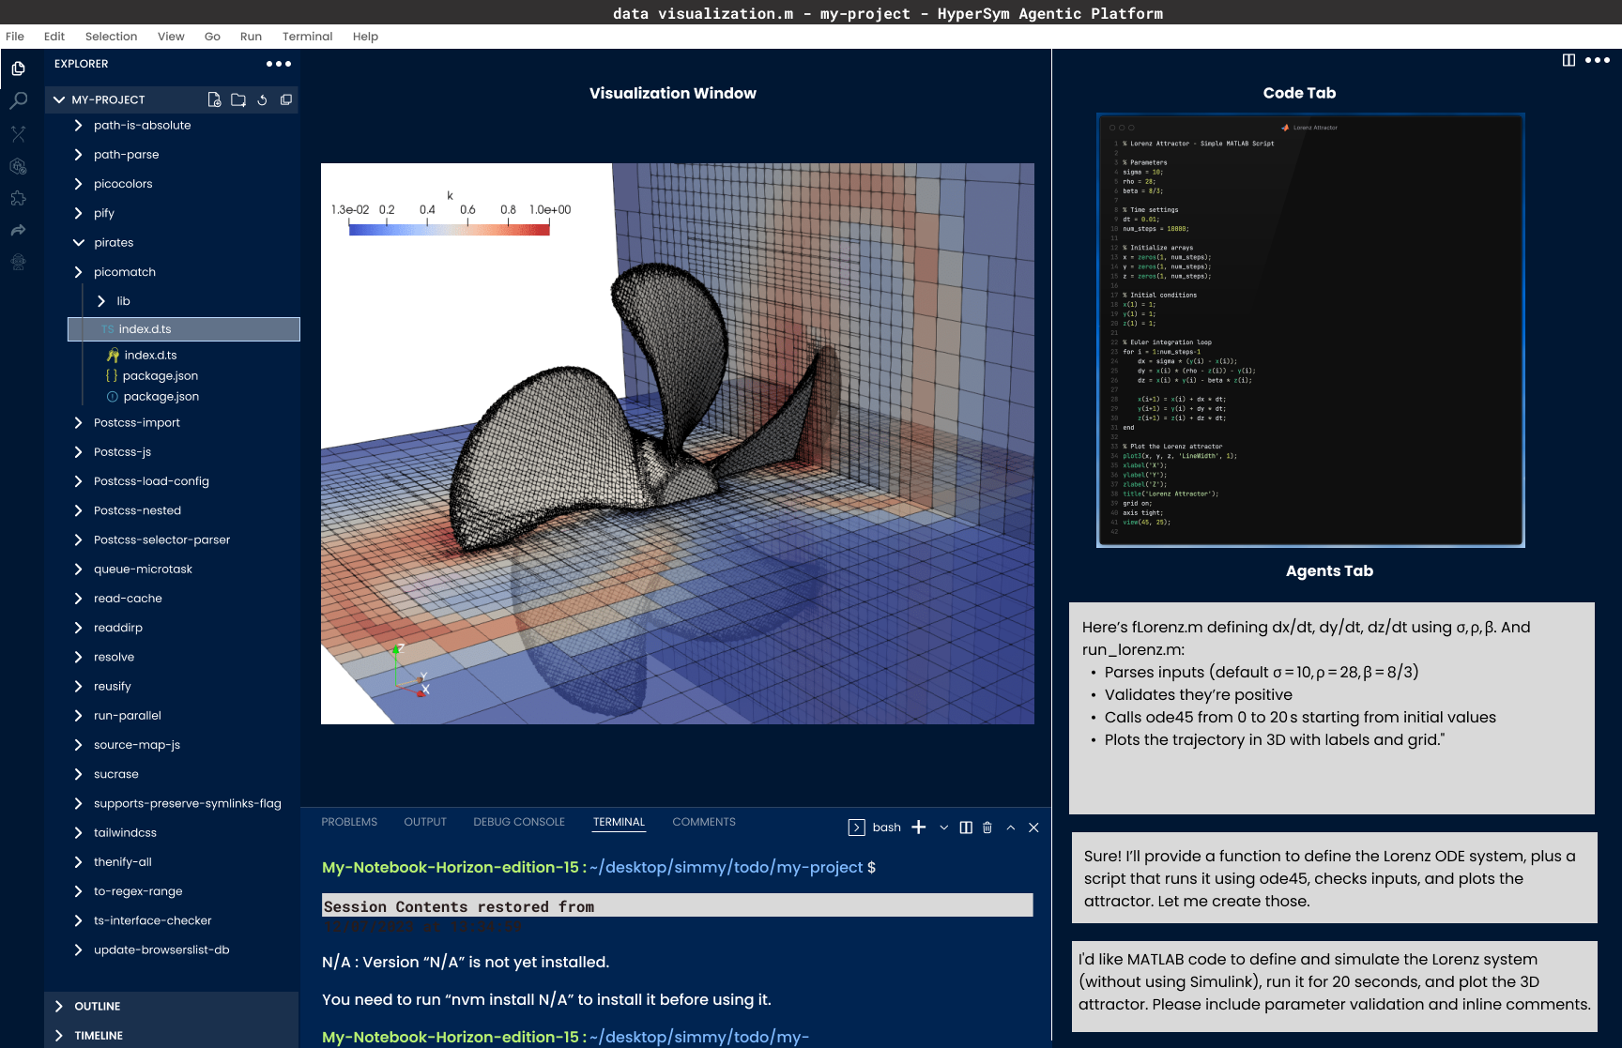Refresh the explorer file tree
This screenshot has height=1048, width=1622.
(x=263, y=99)
